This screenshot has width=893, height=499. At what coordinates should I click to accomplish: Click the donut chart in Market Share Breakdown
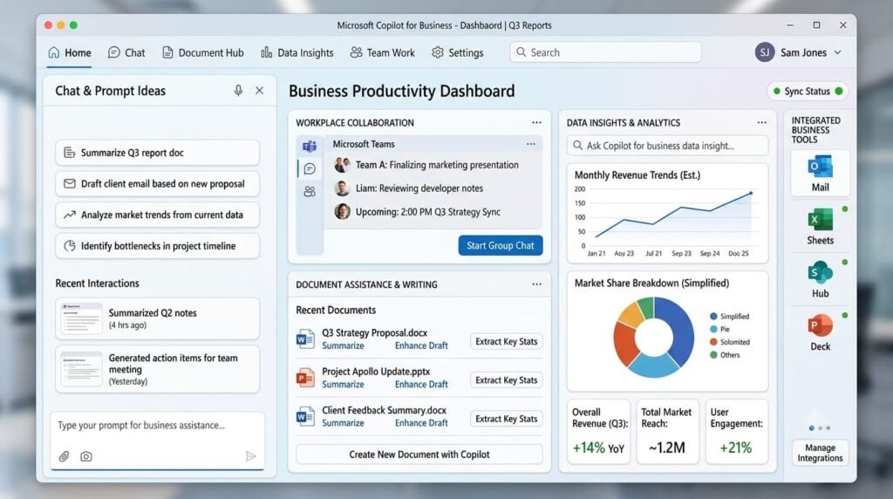(653, 338)
